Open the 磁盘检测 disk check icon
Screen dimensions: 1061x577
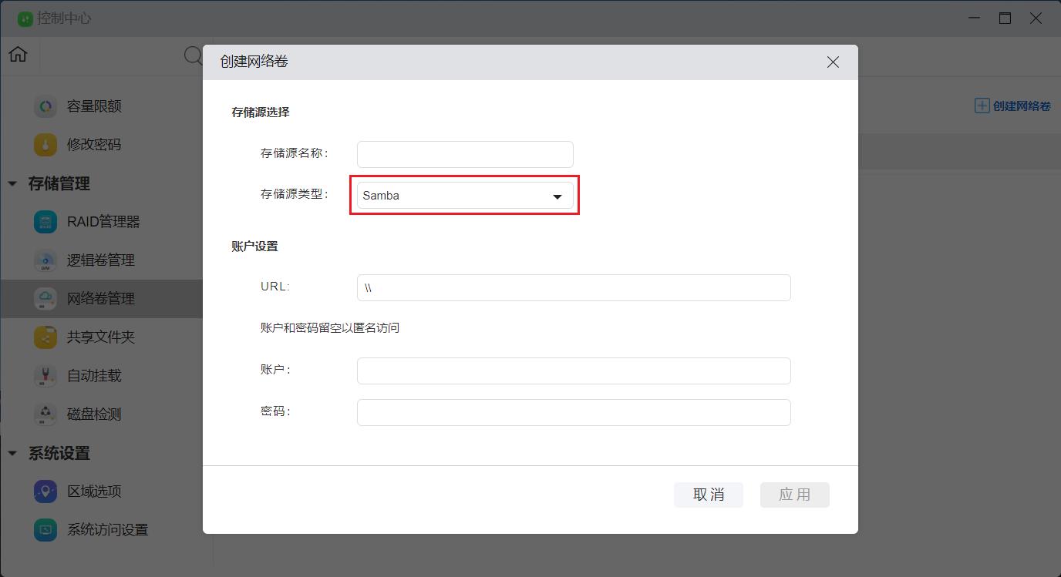click(x=45, y=414)
